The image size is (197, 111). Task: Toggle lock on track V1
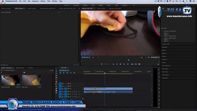pos(63,89)
